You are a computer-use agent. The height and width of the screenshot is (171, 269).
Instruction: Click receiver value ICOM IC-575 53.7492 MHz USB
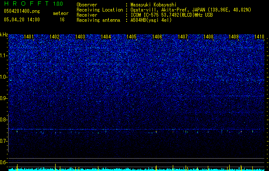(x=171, y=15)
